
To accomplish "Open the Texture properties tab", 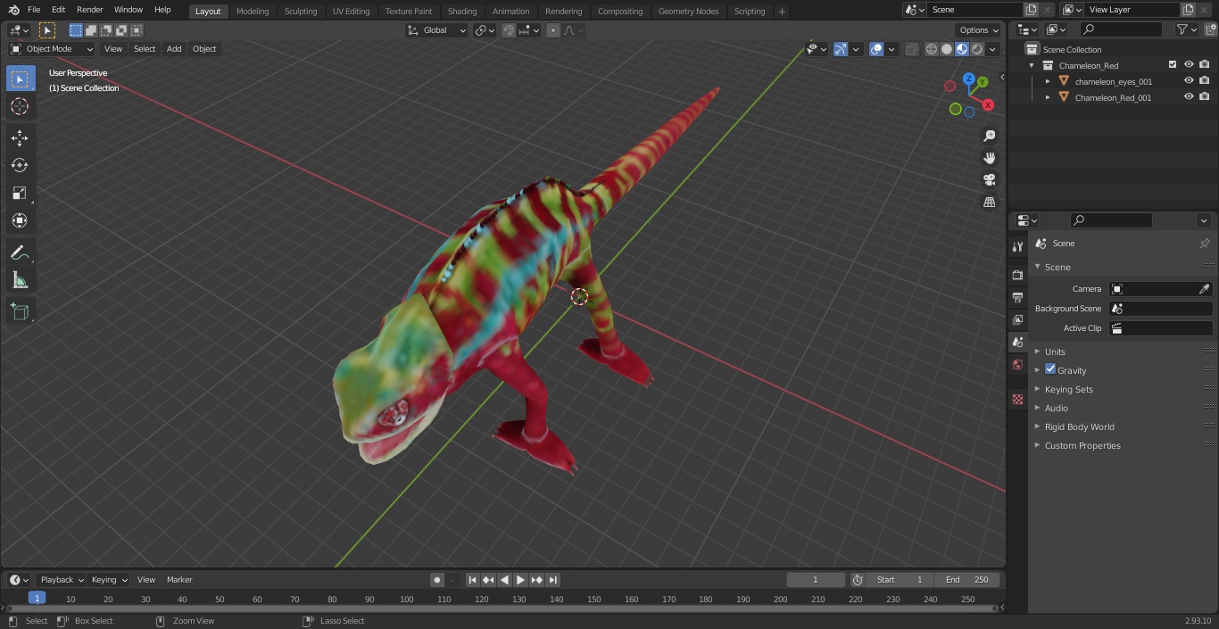I will [1017, 399].
